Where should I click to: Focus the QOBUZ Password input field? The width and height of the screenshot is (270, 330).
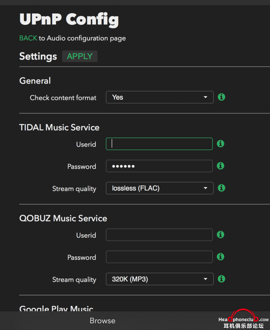coord(159,257)
